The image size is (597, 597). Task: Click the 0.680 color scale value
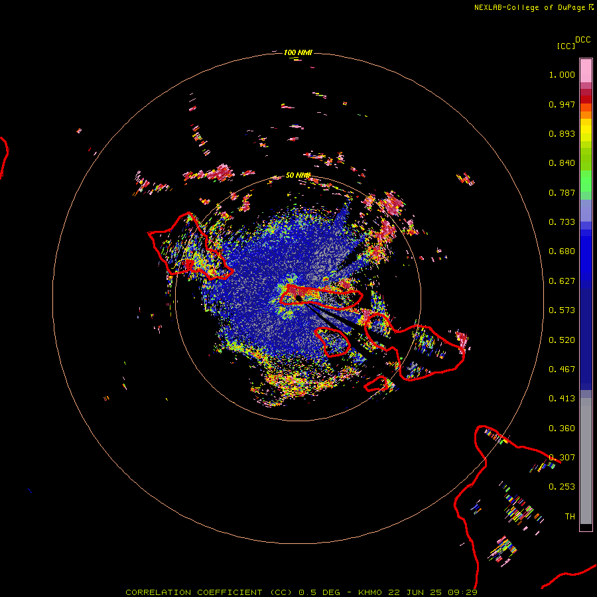pos(562,251)
